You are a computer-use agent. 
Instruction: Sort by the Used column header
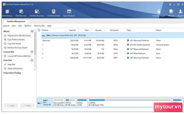click(85, 30)
